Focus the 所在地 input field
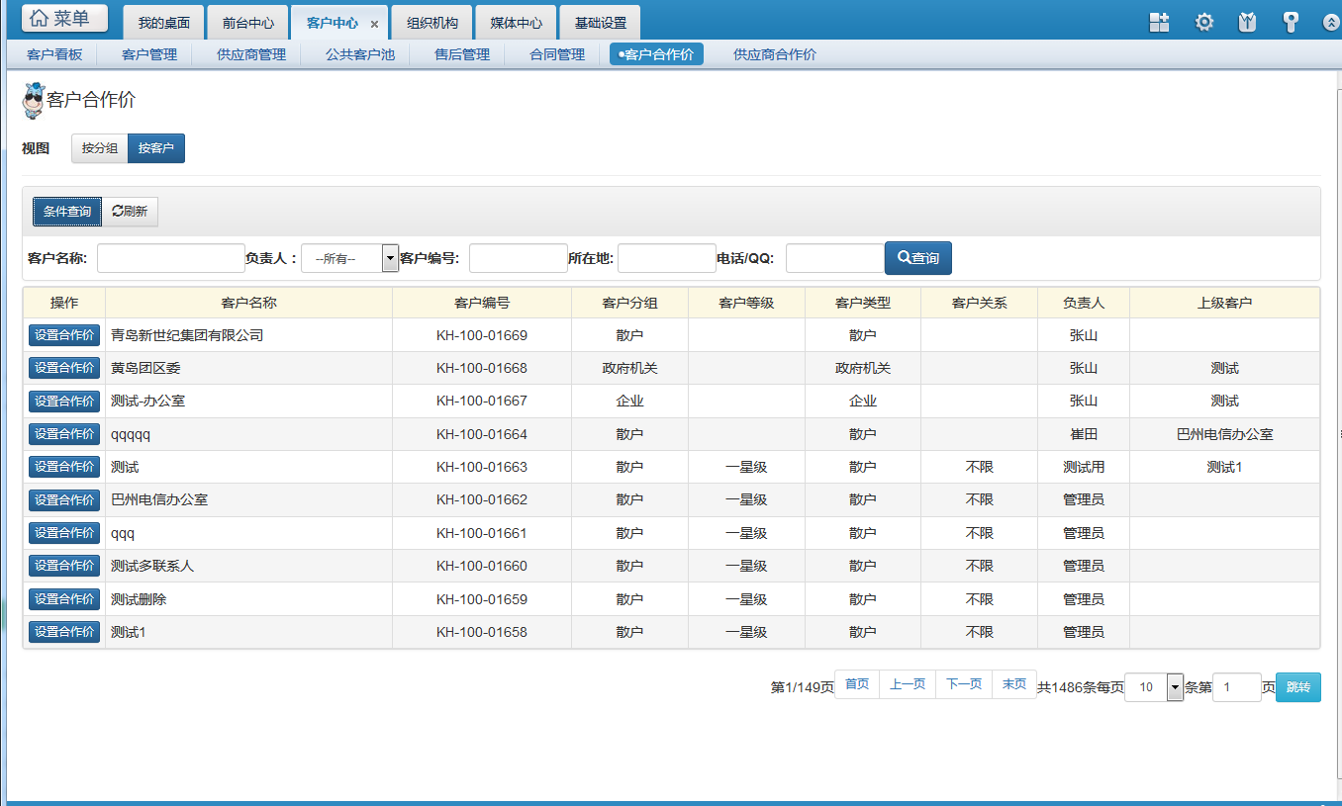 (667, 258)
